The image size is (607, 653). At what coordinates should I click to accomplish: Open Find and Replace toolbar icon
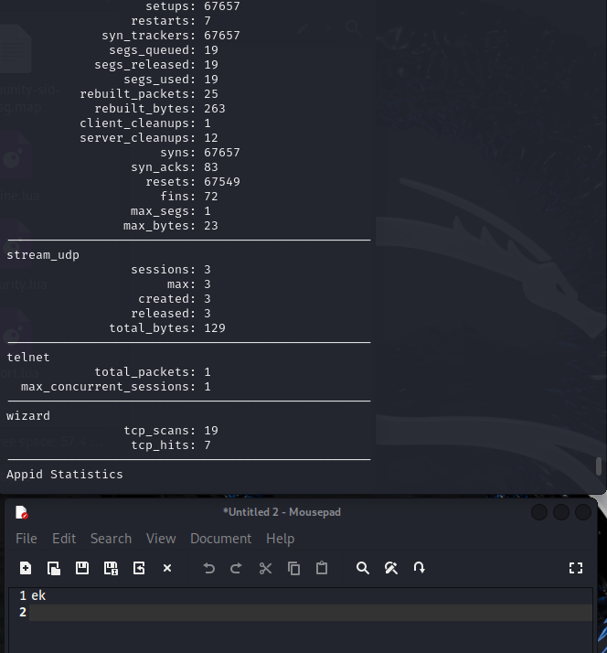click(x=391, y=568)
